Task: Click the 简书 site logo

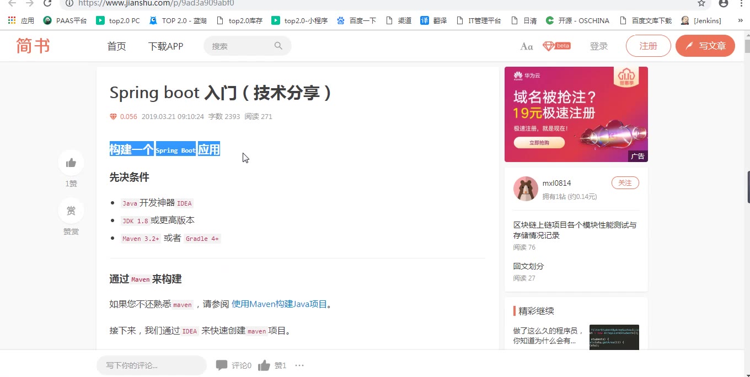Action: 33,46
